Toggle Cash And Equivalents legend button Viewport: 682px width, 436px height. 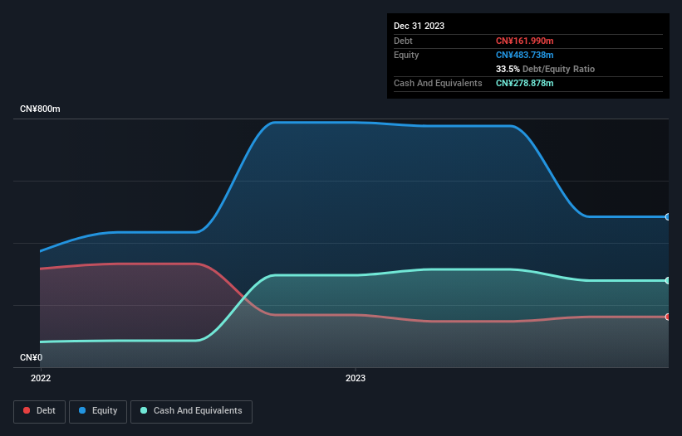(x=191, y=411)
